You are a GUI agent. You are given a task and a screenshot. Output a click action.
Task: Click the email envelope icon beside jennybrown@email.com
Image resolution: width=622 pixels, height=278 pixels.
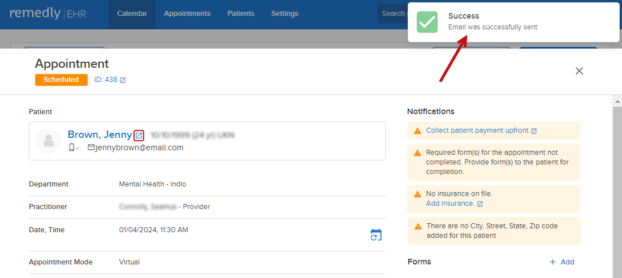[91, 147]
